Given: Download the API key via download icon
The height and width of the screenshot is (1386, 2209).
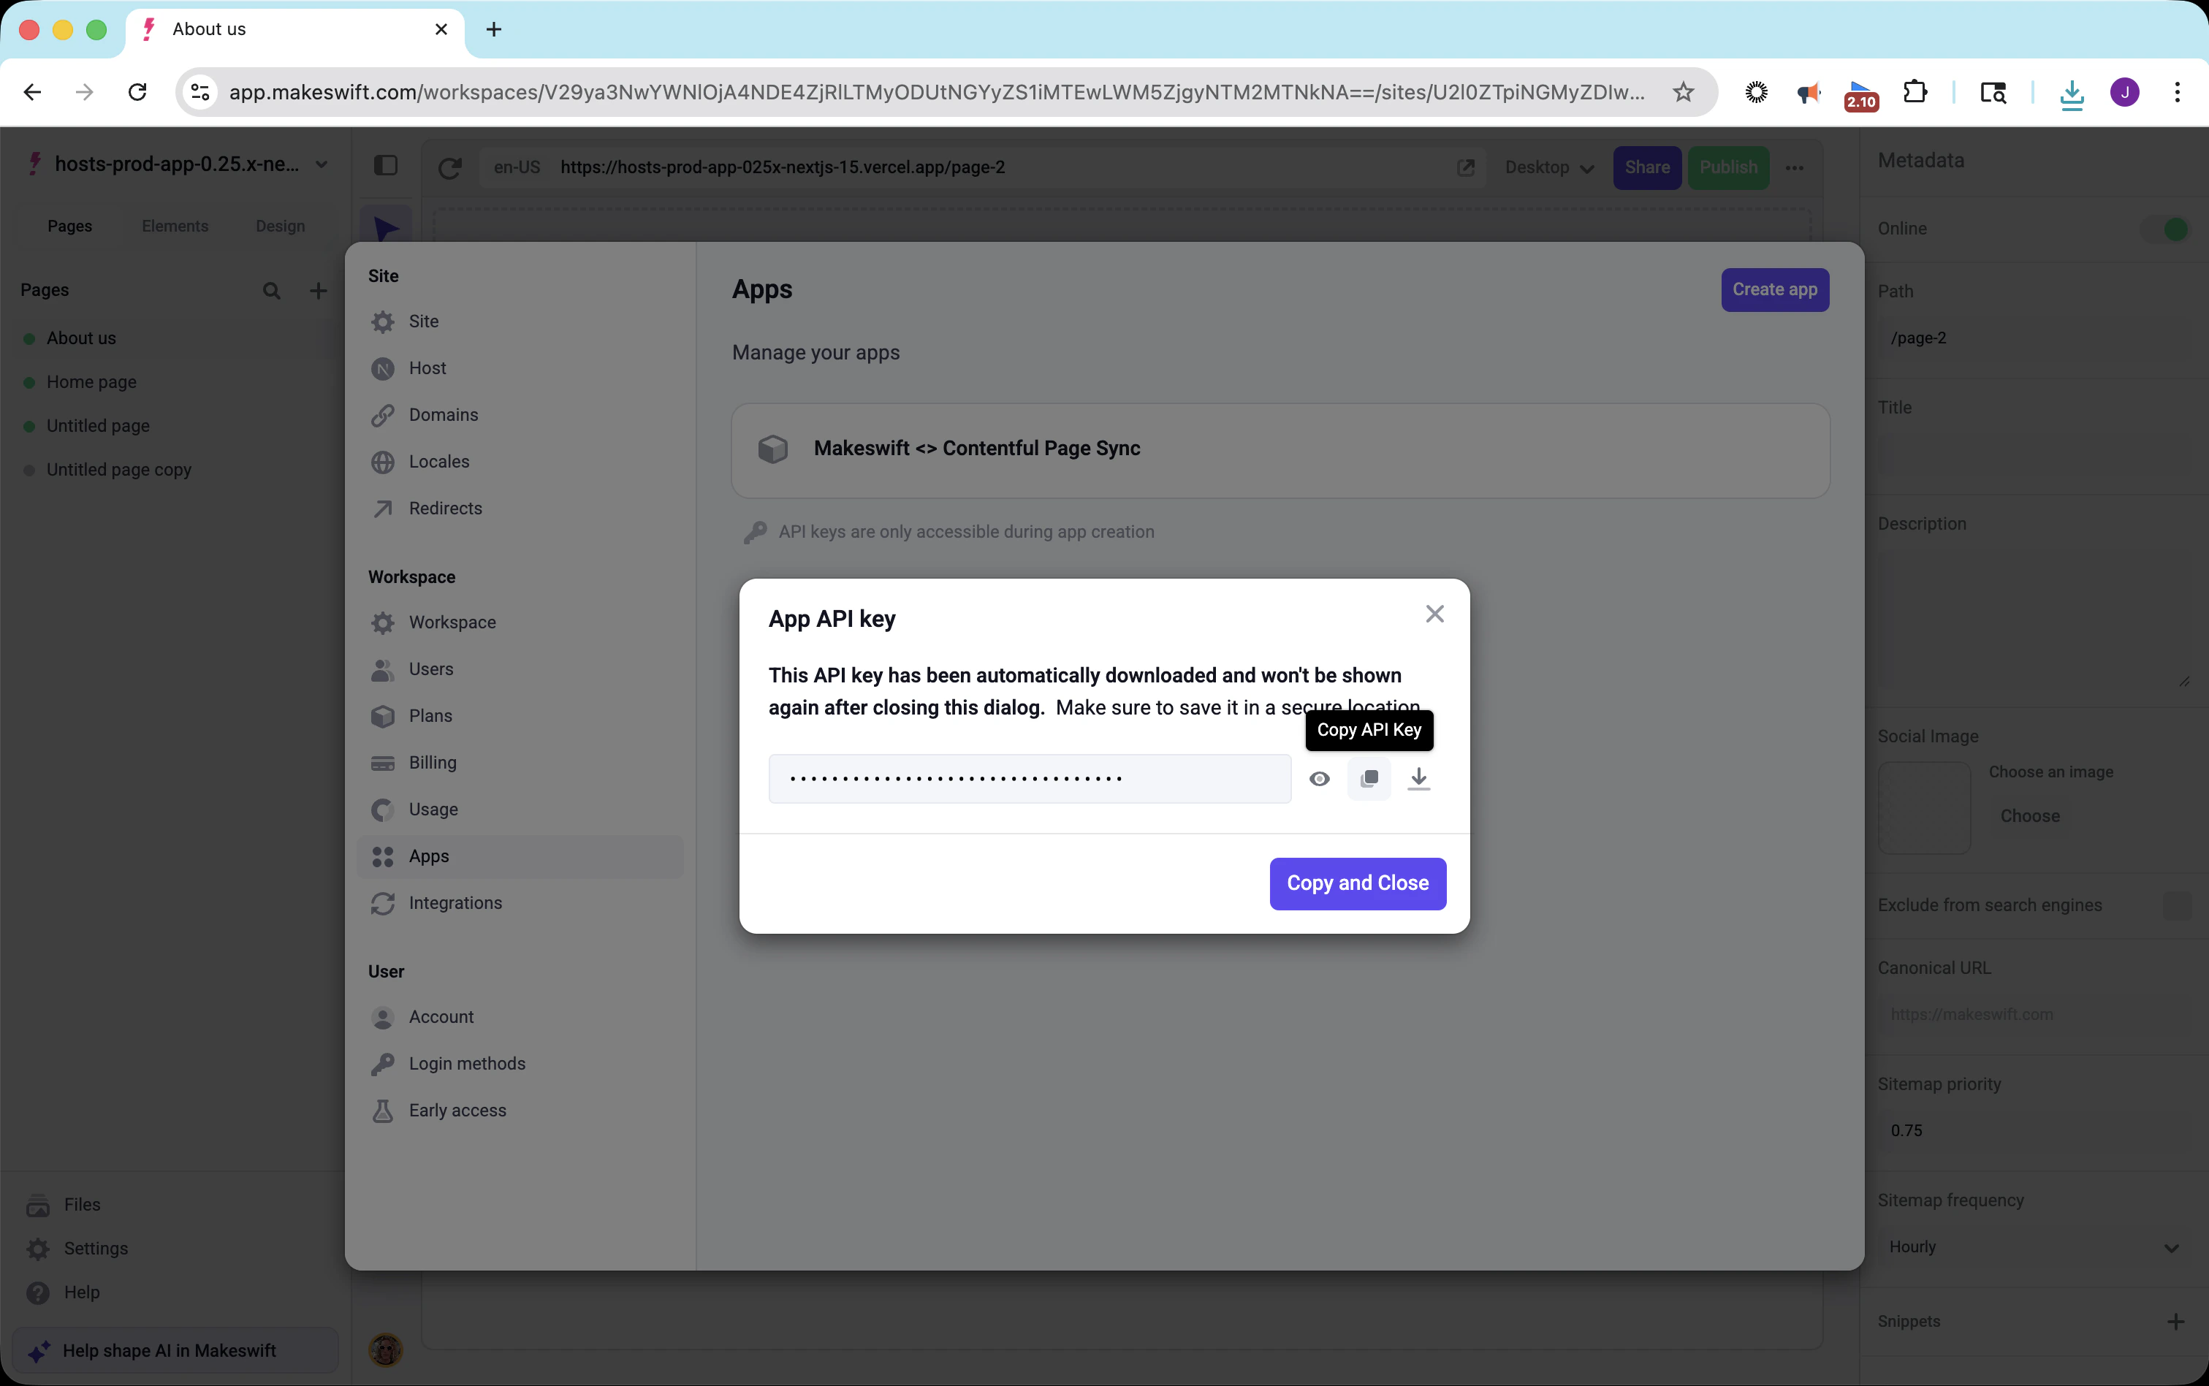Looking at the screenshot, I should pyautogui.click(x=1418, y=777).
